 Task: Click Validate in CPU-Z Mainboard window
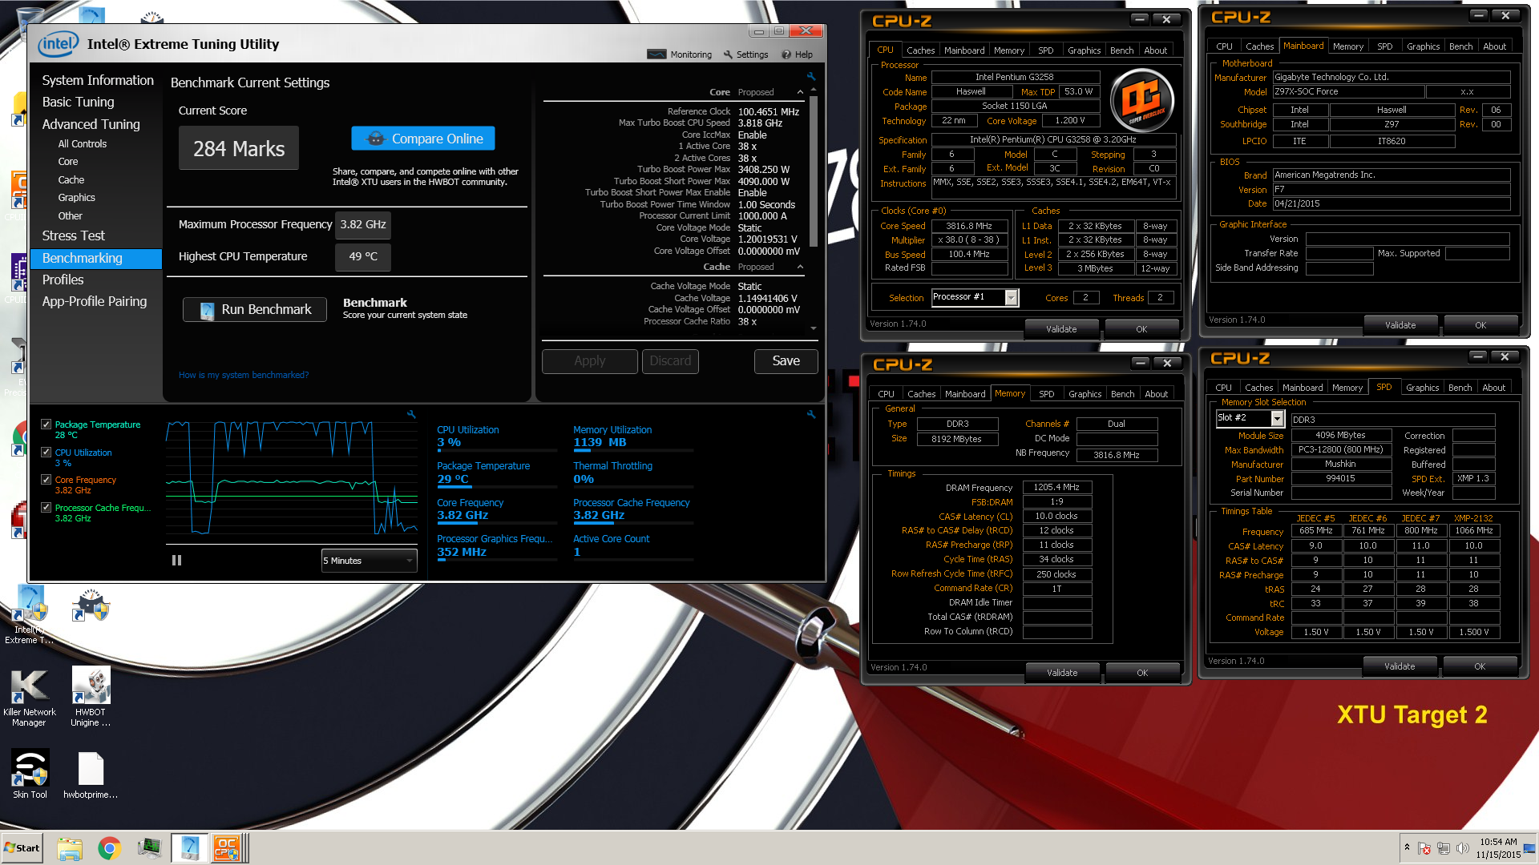tap(1400, 325)
